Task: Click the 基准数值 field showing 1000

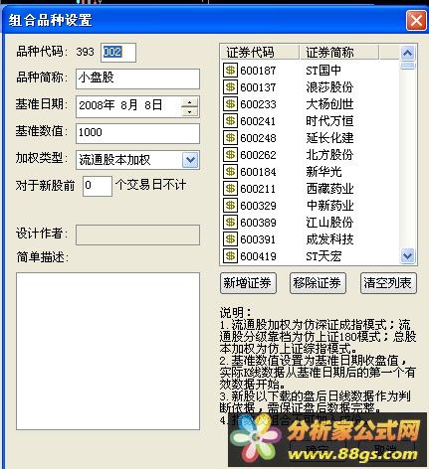Action: pyautogui.click(x=137, y=133)
